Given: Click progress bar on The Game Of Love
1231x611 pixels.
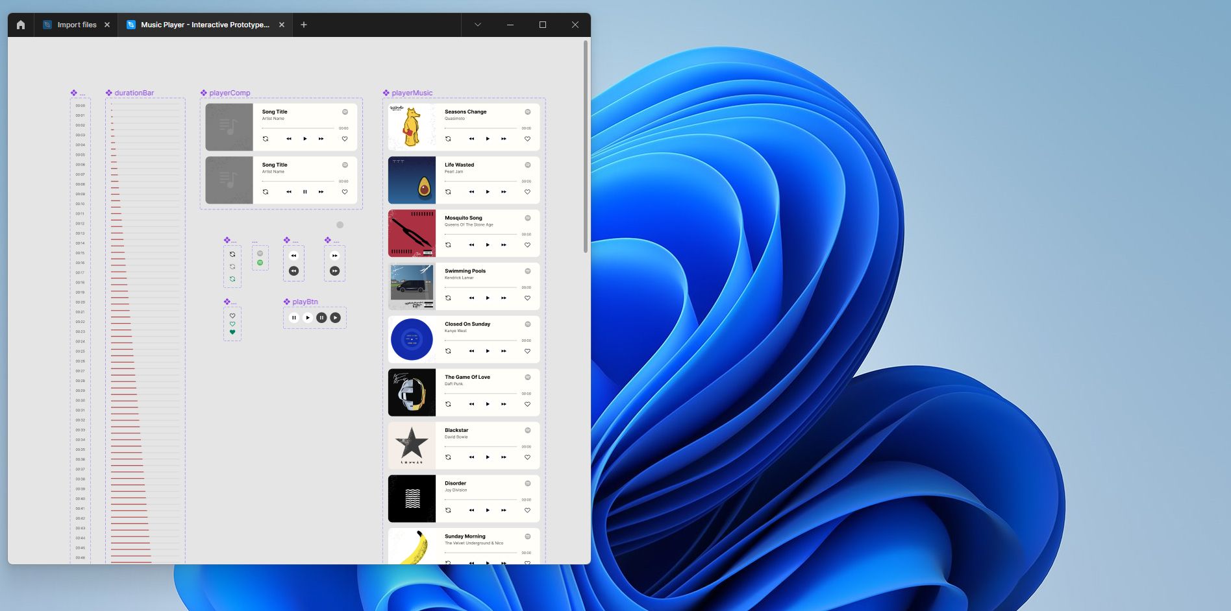Looking at the screenshot, I should [x=480, y=393].
